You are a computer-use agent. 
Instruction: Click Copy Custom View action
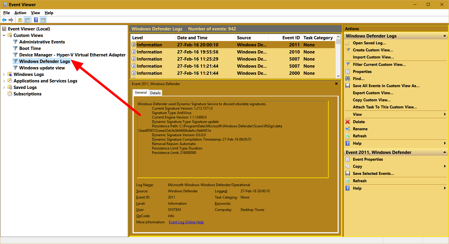click(x=372, y=100)
